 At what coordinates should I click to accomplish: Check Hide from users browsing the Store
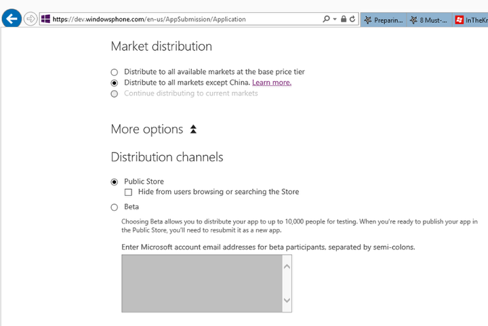pyautogui.click(x=129, y=192)
